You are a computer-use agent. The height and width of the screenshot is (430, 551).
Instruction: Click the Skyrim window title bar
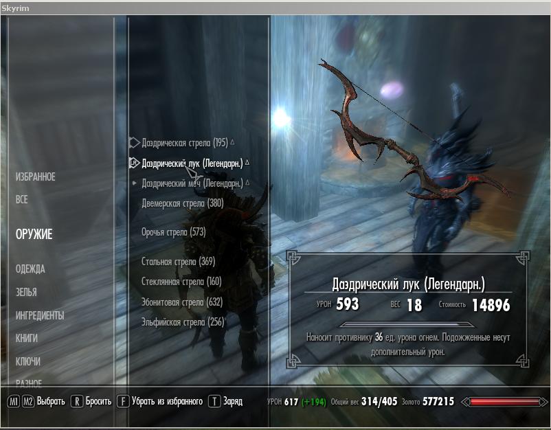pos(275,8)
